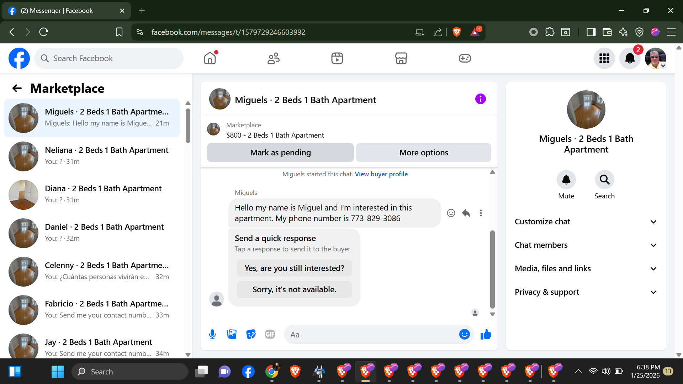Click the conversation list scrollbar thumb
Screen dimensions: 683x384
(x=188, y=126)
